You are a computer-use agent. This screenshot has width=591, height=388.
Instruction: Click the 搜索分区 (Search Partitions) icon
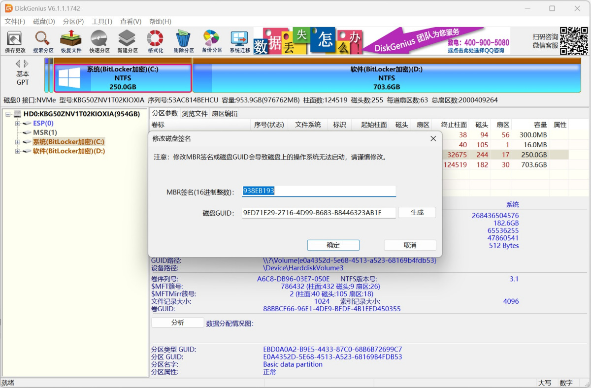coord(43,41)
